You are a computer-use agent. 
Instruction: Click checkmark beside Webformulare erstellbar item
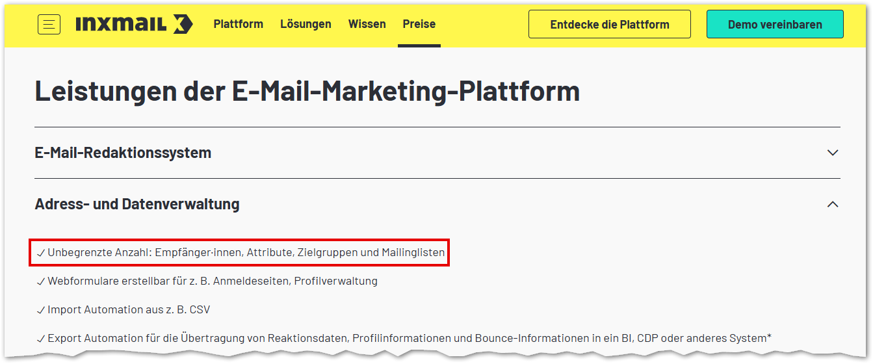(41, 282)
